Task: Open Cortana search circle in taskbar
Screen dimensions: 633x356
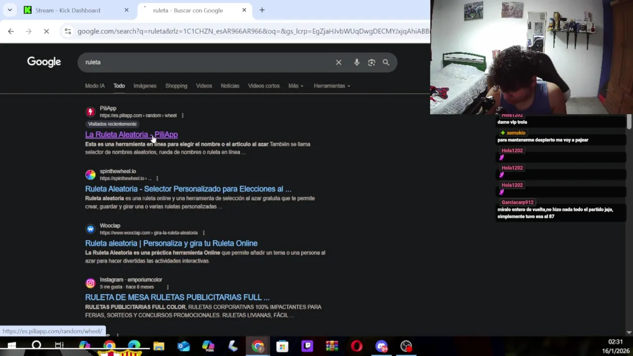Action: (36, 346)
